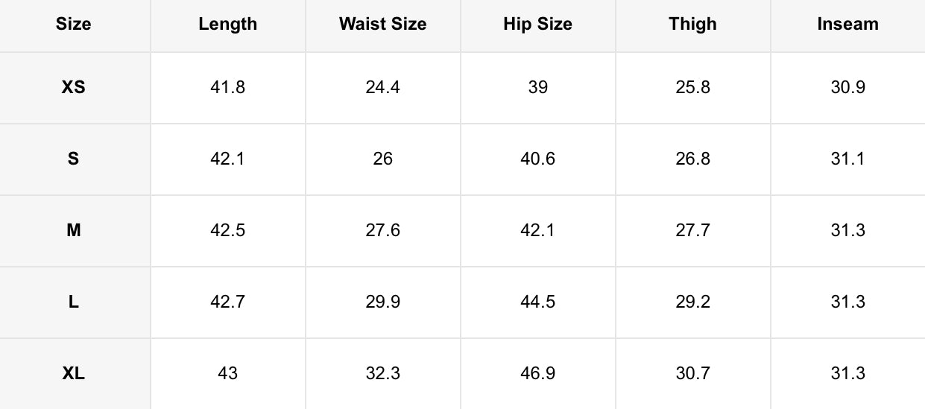Click the XL waist value 32.3

tap(382, 373)
